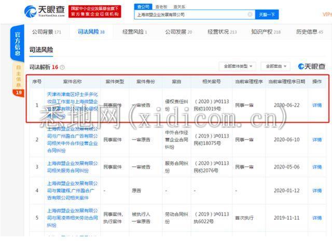Click the help icon beside 司法解析 16

pyautogui.click(x=62, y=67)
